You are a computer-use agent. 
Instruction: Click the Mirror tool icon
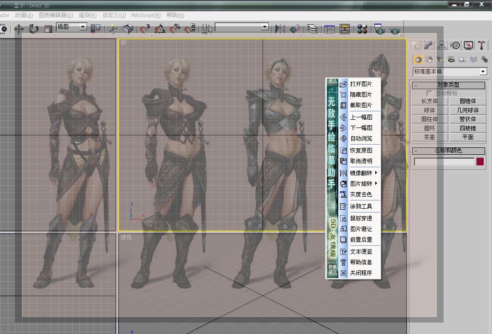[280, 29]
